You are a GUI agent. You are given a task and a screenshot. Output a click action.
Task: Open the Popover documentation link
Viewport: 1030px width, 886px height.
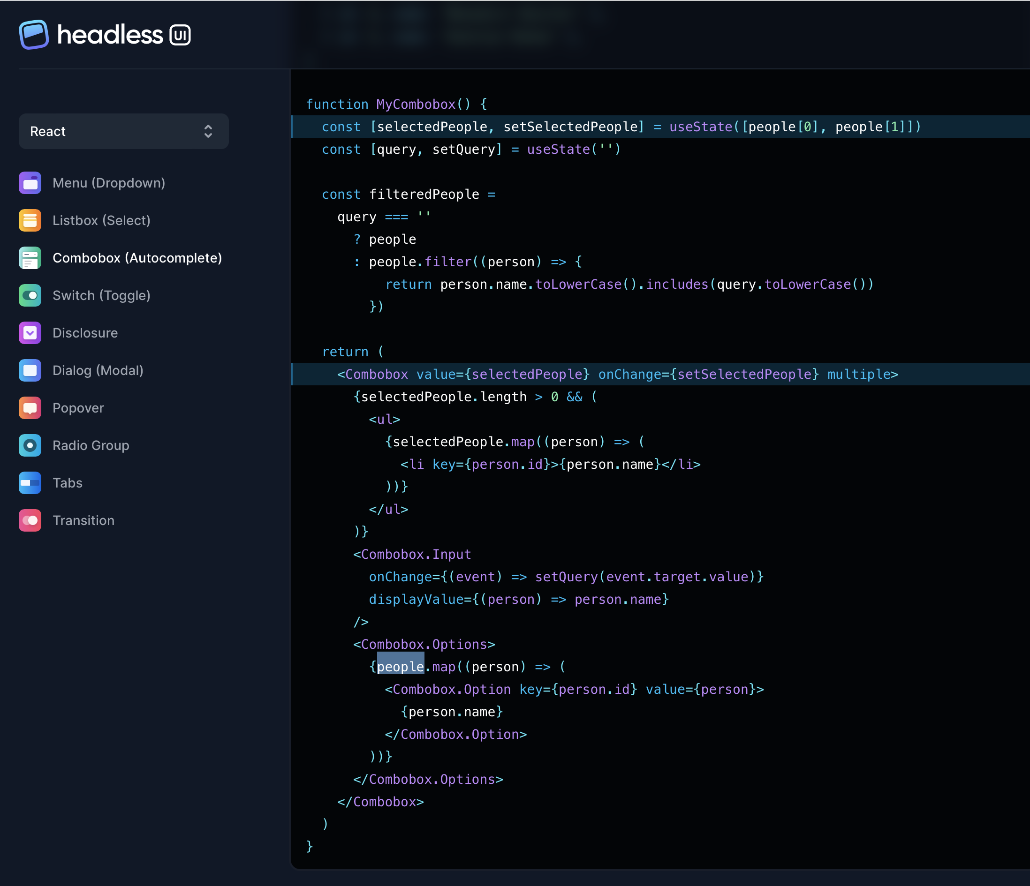click(78, 407)
